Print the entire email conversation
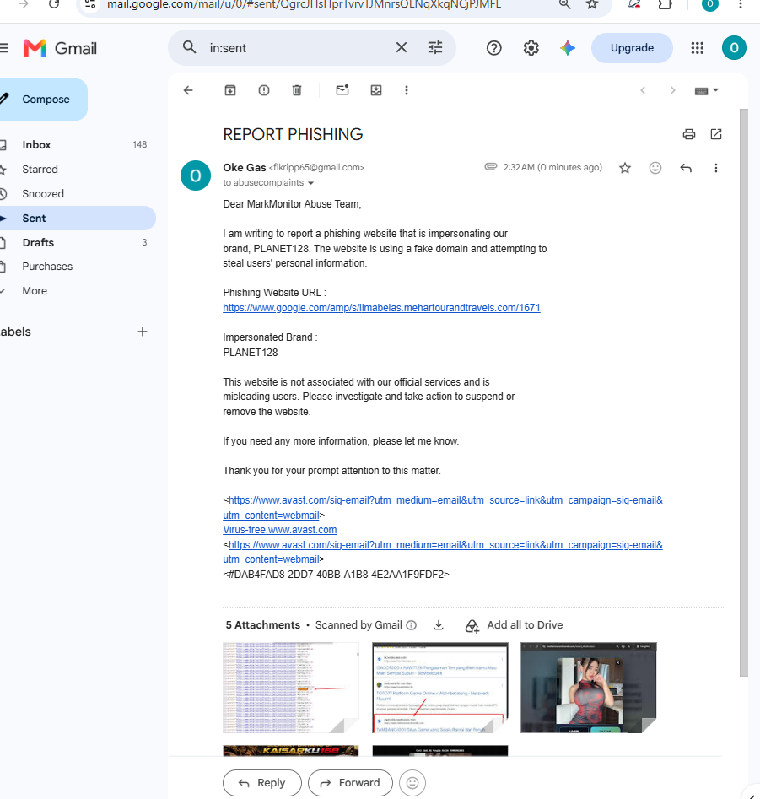The height and width of the screenshot is (799, 760). (x=688, y=134)
